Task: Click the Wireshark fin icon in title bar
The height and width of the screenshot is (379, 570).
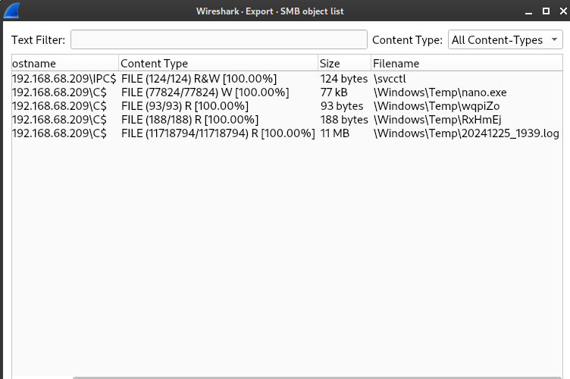Action: 12,11
